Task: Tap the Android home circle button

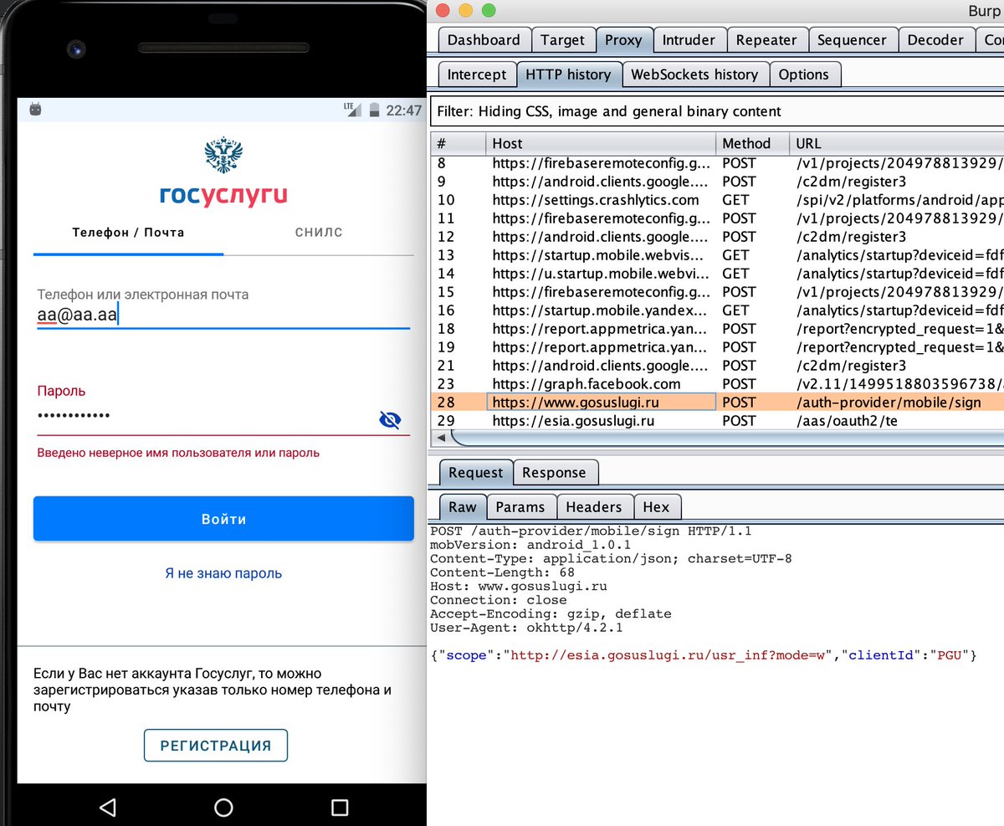Action: pos(223,807)
